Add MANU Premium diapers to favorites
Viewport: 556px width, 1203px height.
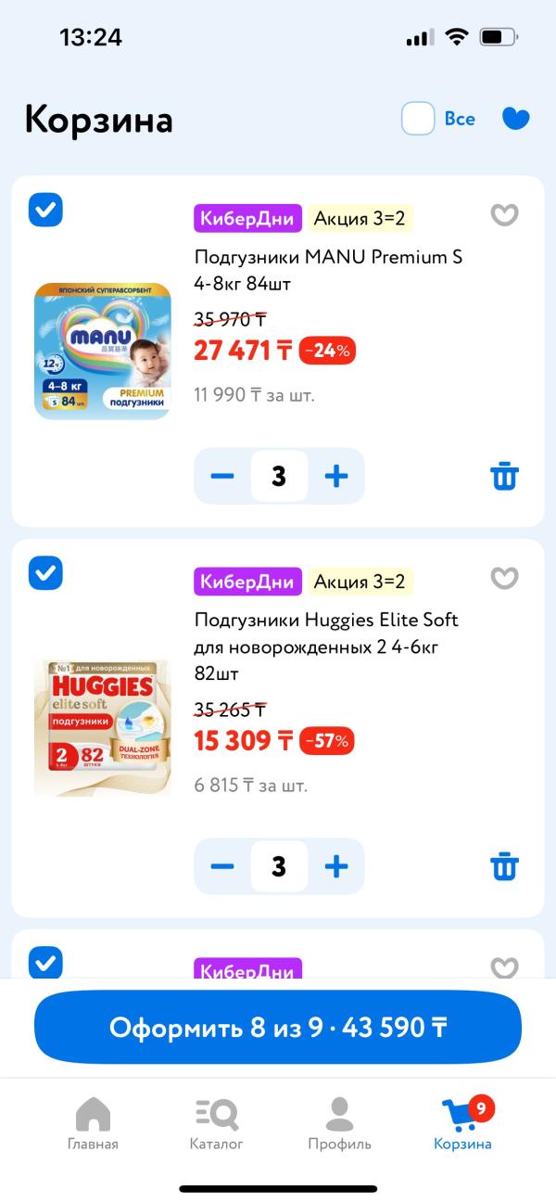click(504, 215)
